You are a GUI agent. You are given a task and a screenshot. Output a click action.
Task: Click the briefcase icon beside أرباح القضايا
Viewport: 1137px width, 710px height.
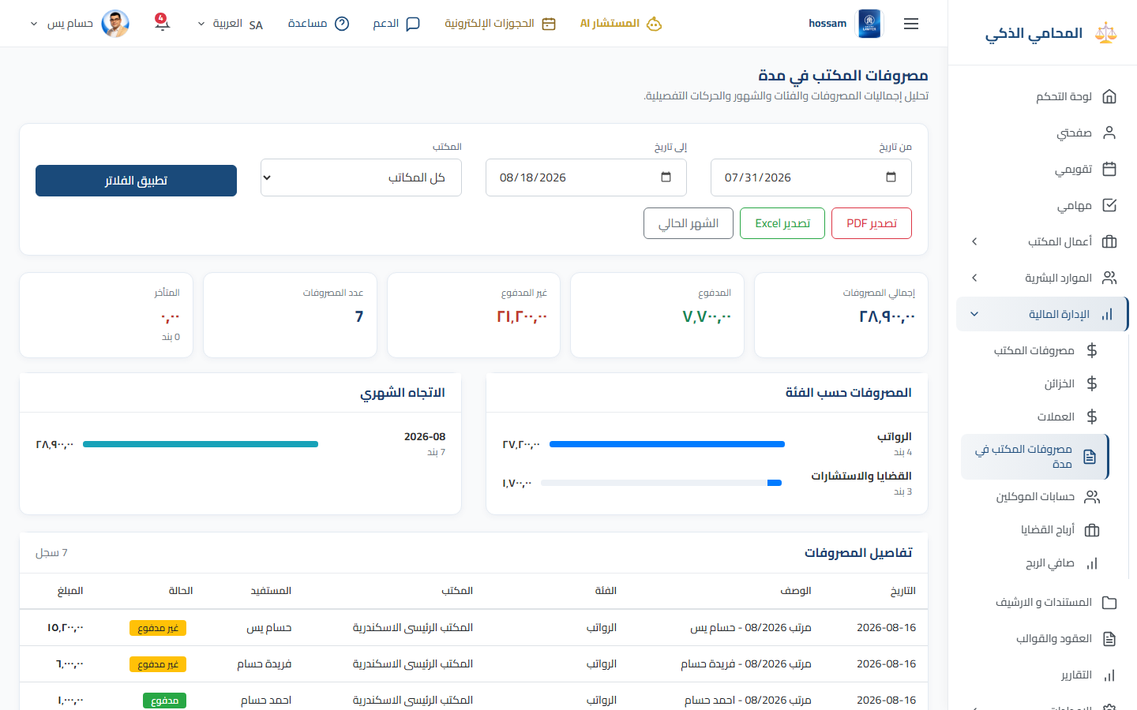(x=1092, y=530)
